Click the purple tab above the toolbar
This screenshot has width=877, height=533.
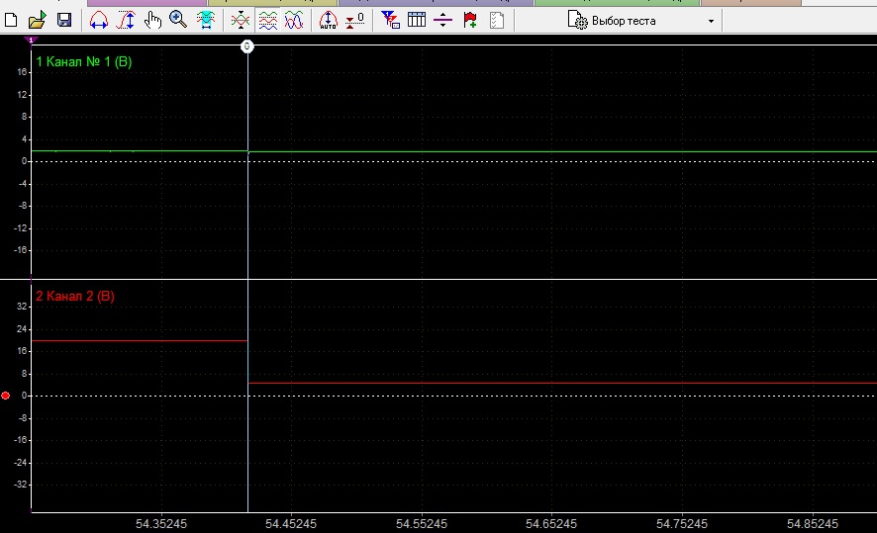pyautogui.click(x=147, y=3)
